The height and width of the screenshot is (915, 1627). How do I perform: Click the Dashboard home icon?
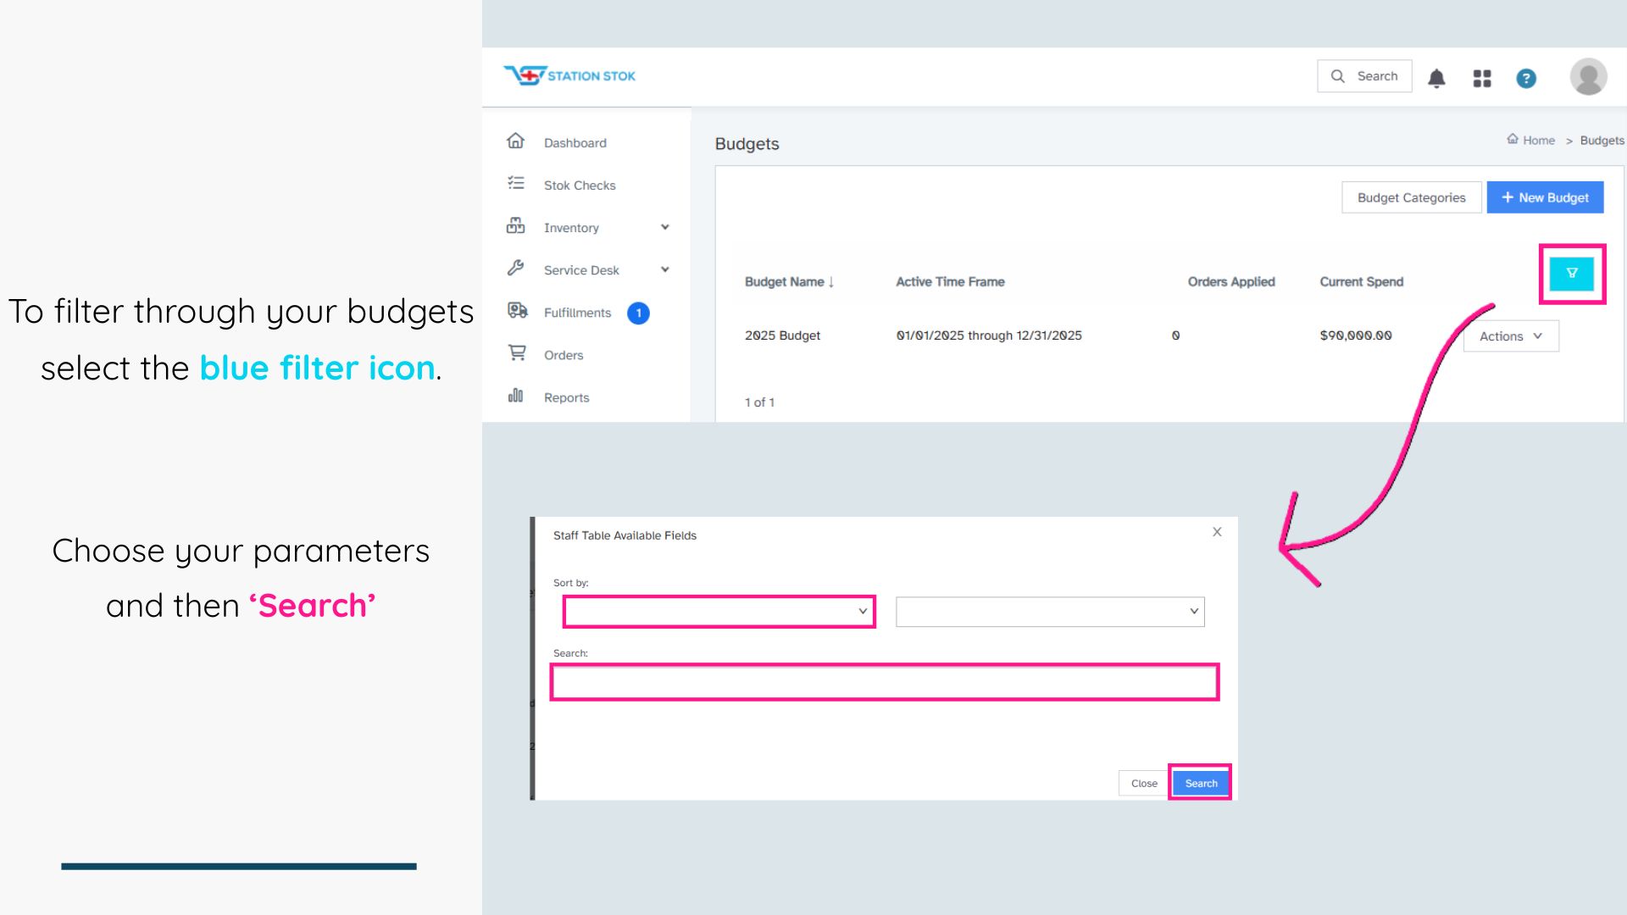click(515, 141)
